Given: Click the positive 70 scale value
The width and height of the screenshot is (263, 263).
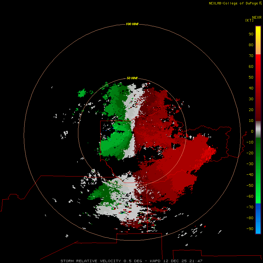Looking at the screenshot, I should 251,56.
